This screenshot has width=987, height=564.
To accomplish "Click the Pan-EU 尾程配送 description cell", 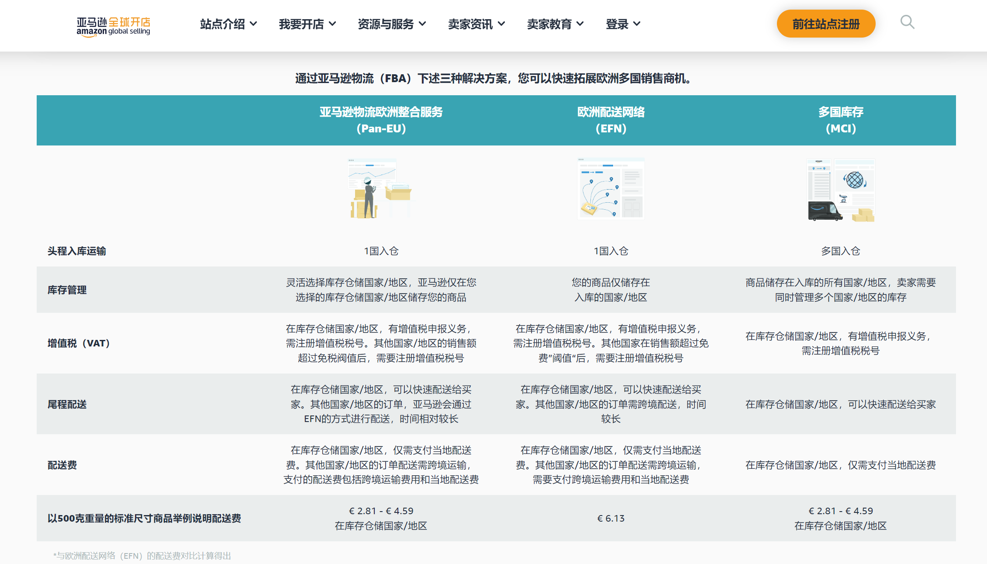I will 381,405.
